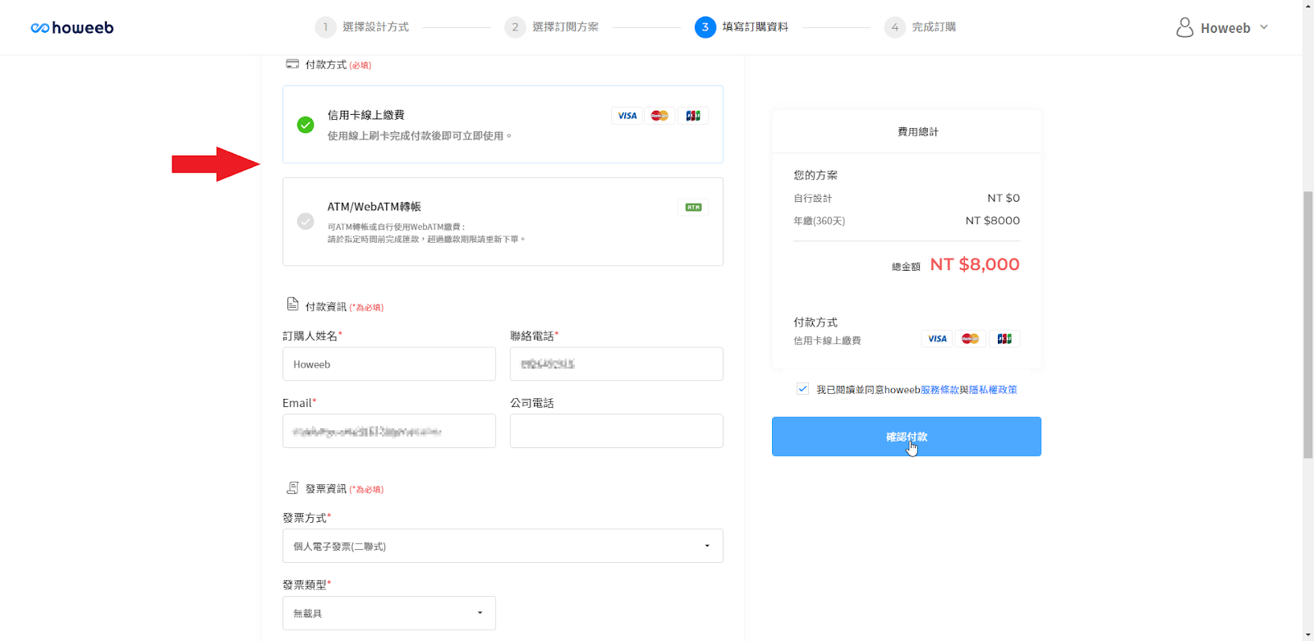Select the 信用卡線上繳費 green check radio
1314x641 pixels.
pos(306,125)
